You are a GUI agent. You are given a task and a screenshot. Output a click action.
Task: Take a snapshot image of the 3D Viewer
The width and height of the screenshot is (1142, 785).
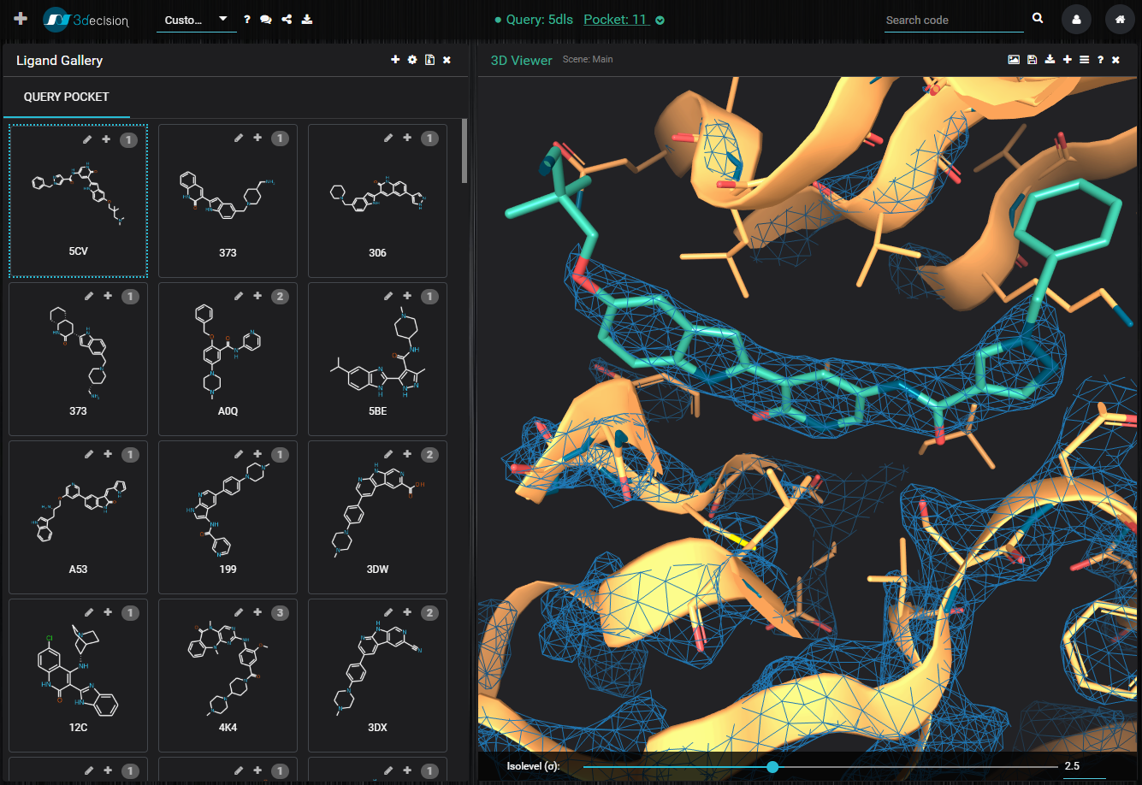pos(1014,60)
